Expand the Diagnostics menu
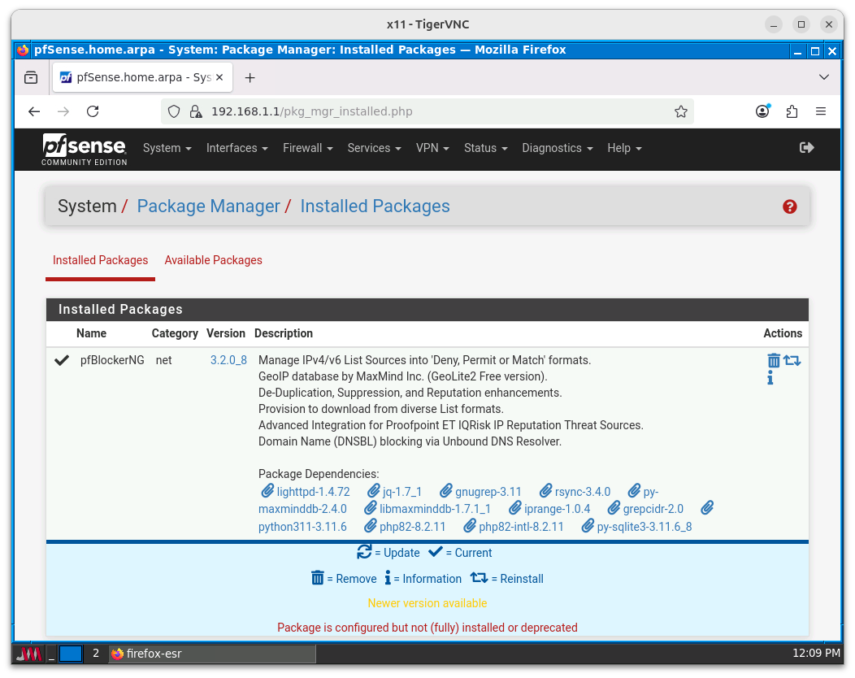The height and width of the screenshot is (678, 855). 558,149
